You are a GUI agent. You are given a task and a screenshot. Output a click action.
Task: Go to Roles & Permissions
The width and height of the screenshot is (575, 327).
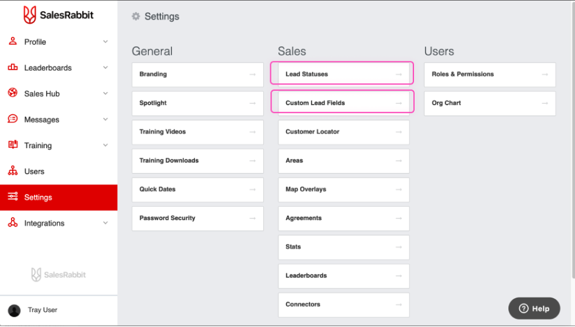[x=489, y=74]
